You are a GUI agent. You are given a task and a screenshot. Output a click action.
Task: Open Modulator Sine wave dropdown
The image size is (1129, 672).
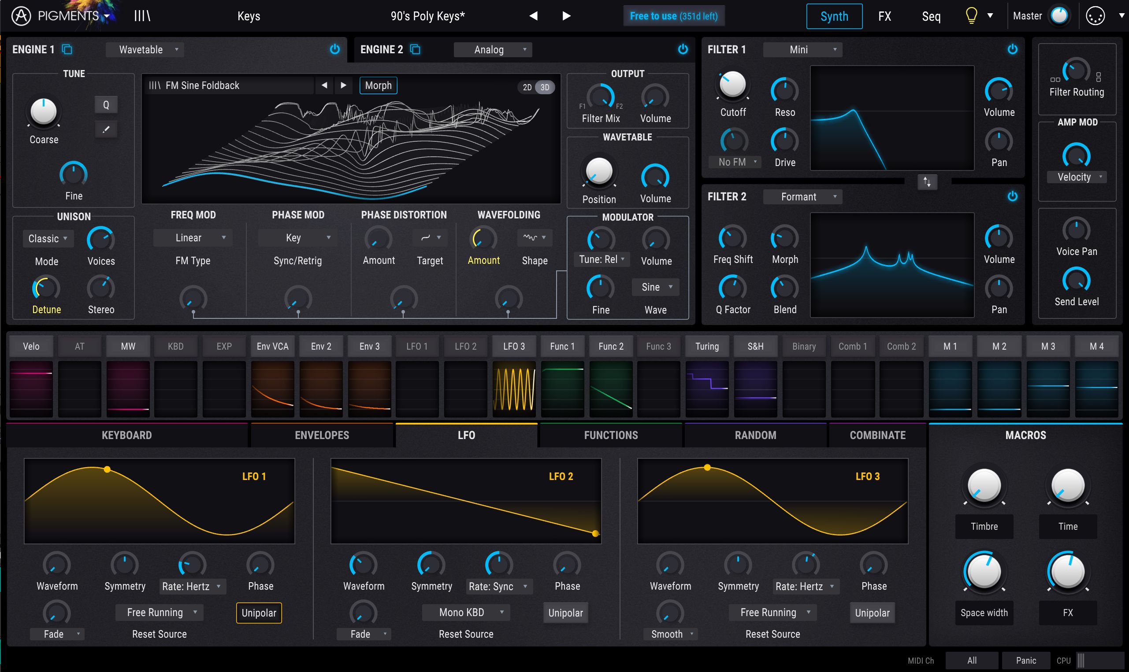pyautogui.click(x=656, y=287)
